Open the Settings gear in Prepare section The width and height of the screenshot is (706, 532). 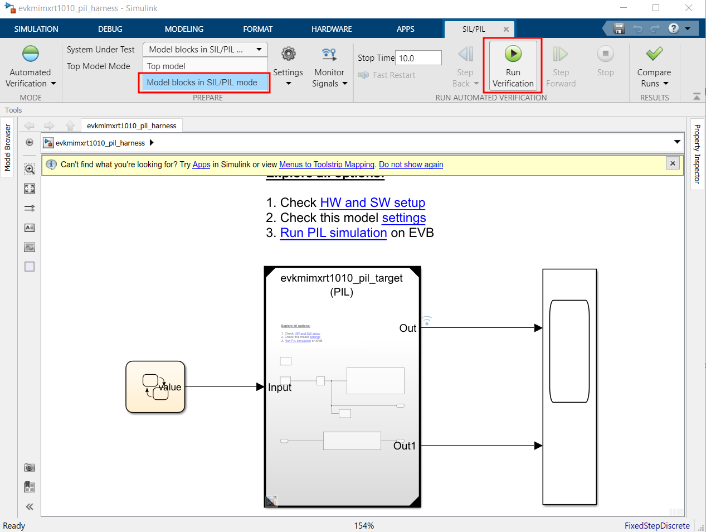tap(288, 54)
